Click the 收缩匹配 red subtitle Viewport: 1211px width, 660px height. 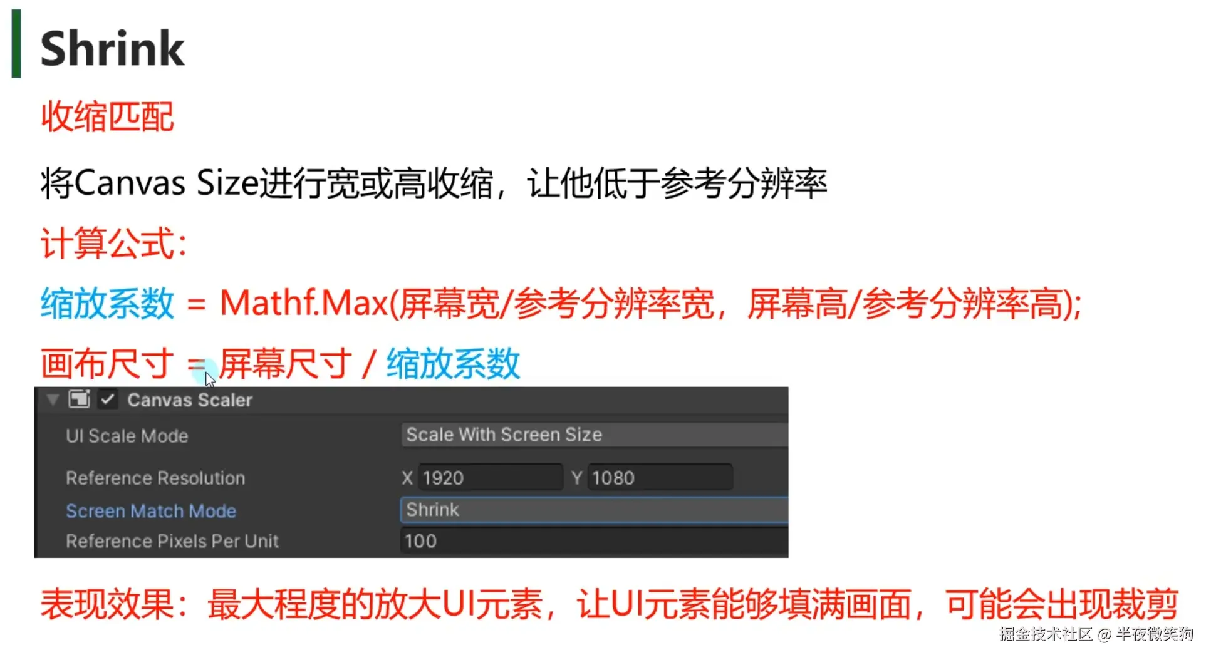(107, 117)
